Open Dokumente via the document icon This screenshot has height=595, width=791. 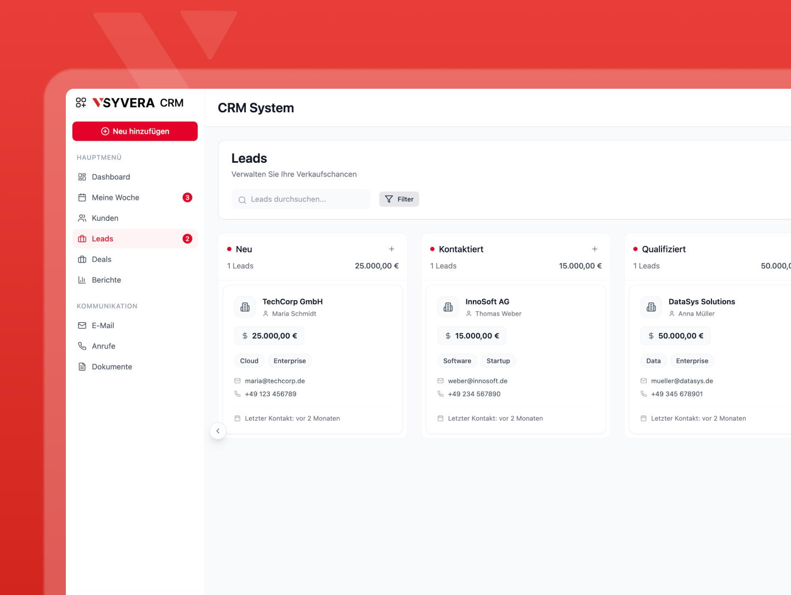pos(81,367)
